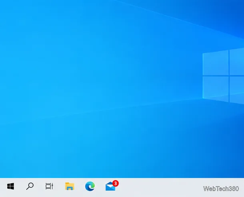Launch Microsoft Edge browser
This screenshot has width=244, height=197.
(x=90, y=186)
